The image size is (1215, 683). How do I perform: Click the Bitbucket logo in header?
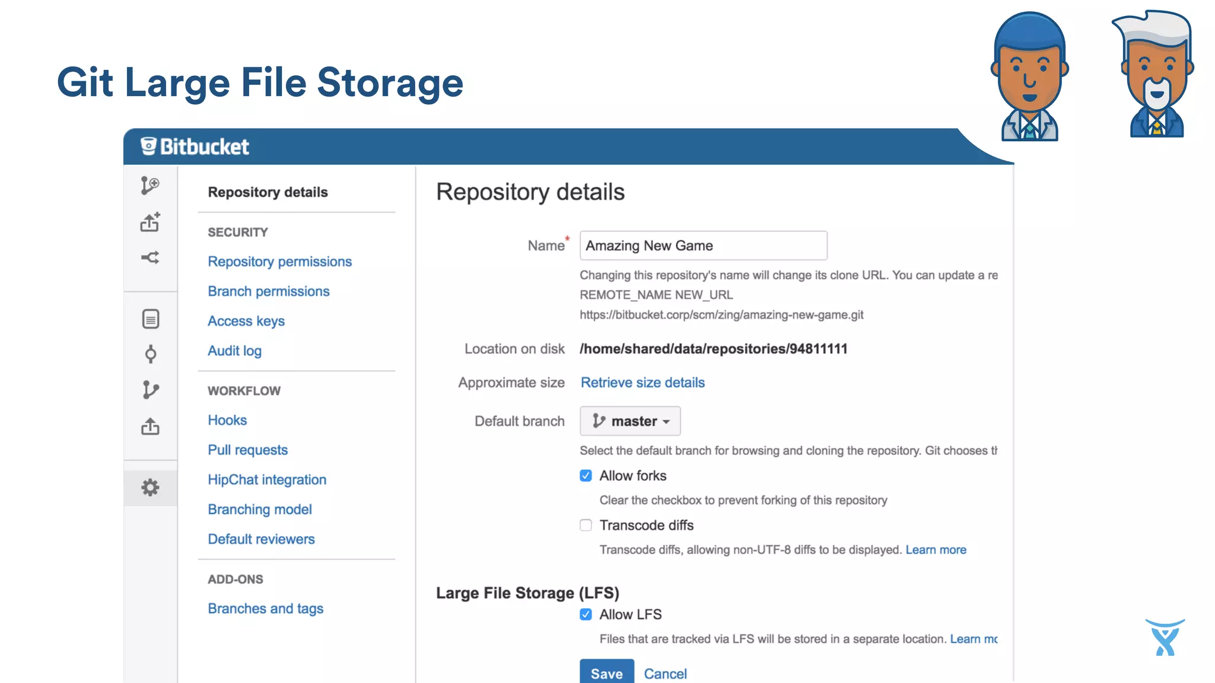click(195, 146)
